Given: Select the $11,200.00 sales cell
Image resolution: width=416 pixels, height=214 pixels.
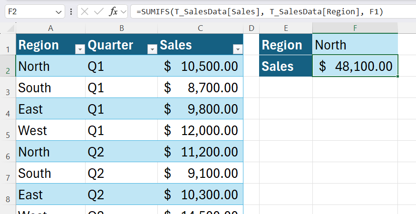Looking at the screenshot, I should (200, 151).
